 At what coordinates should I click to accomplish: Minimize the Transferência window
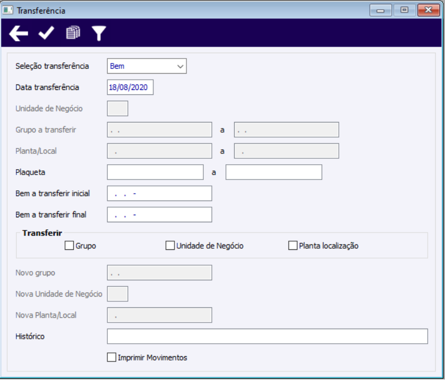coord(380,10)
